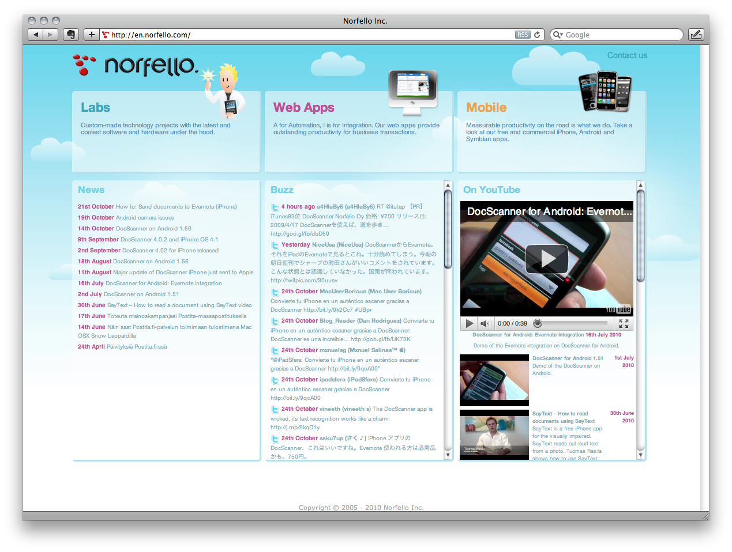Image resolution: width=732 pixels, height=552 pixels.
Task: Reload the page with the refresh icon
Action: 537,35
